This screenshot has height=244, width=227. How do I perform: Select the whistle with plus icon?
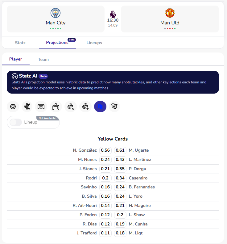(85, 107)
